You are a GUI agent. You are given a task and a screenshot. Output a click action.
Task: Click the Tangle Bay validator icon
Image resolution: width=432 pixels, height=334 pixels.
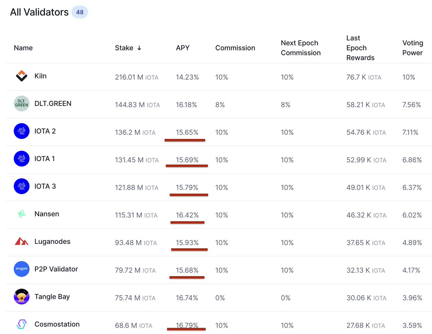pyautogui.click(x=21, y=297)
